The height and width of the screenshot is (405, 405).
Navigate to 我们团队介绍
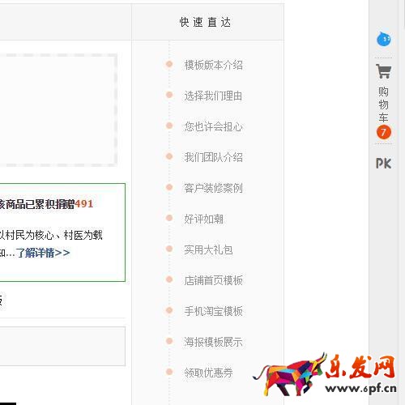point(213,157)
